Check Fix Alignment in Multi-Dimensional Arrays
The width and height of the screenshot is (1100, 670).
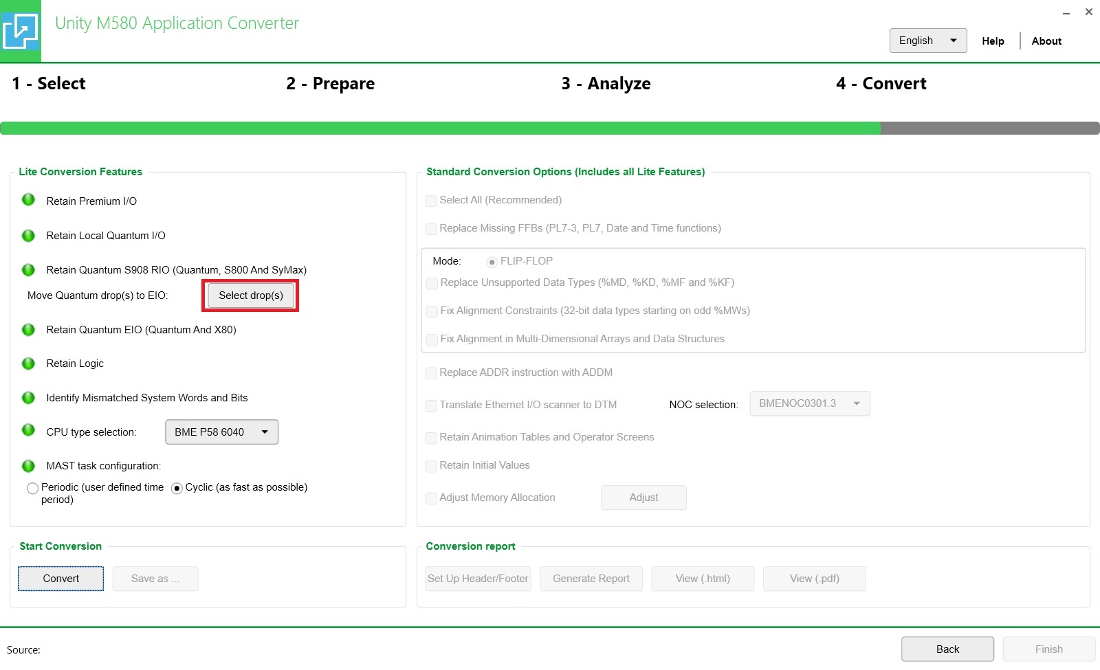pos(432,339)
